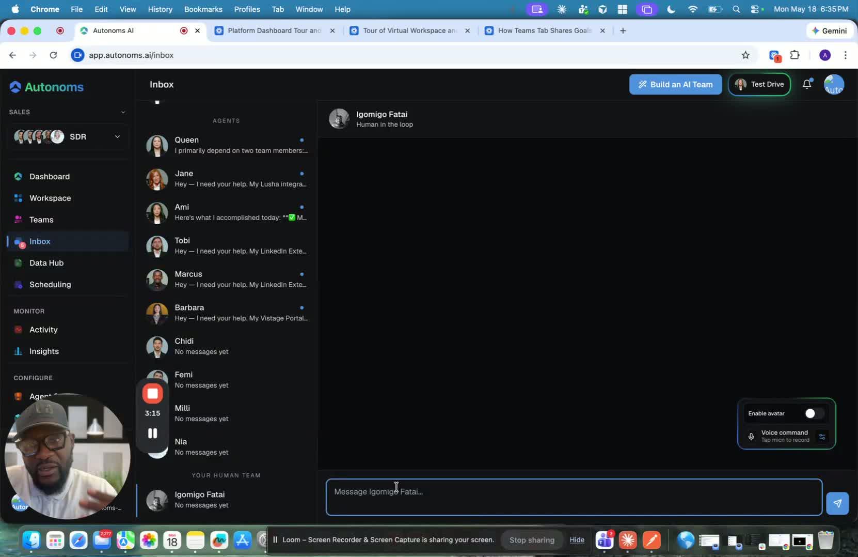This screenshot has height=557, width=858.
Task: Open Ami's conversation
Action: 226,212
